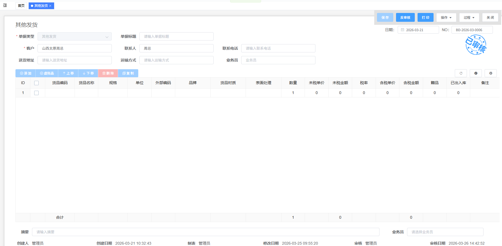Click the 删除 delete row button
Screen dimensions: 502x246
(108, 73)
